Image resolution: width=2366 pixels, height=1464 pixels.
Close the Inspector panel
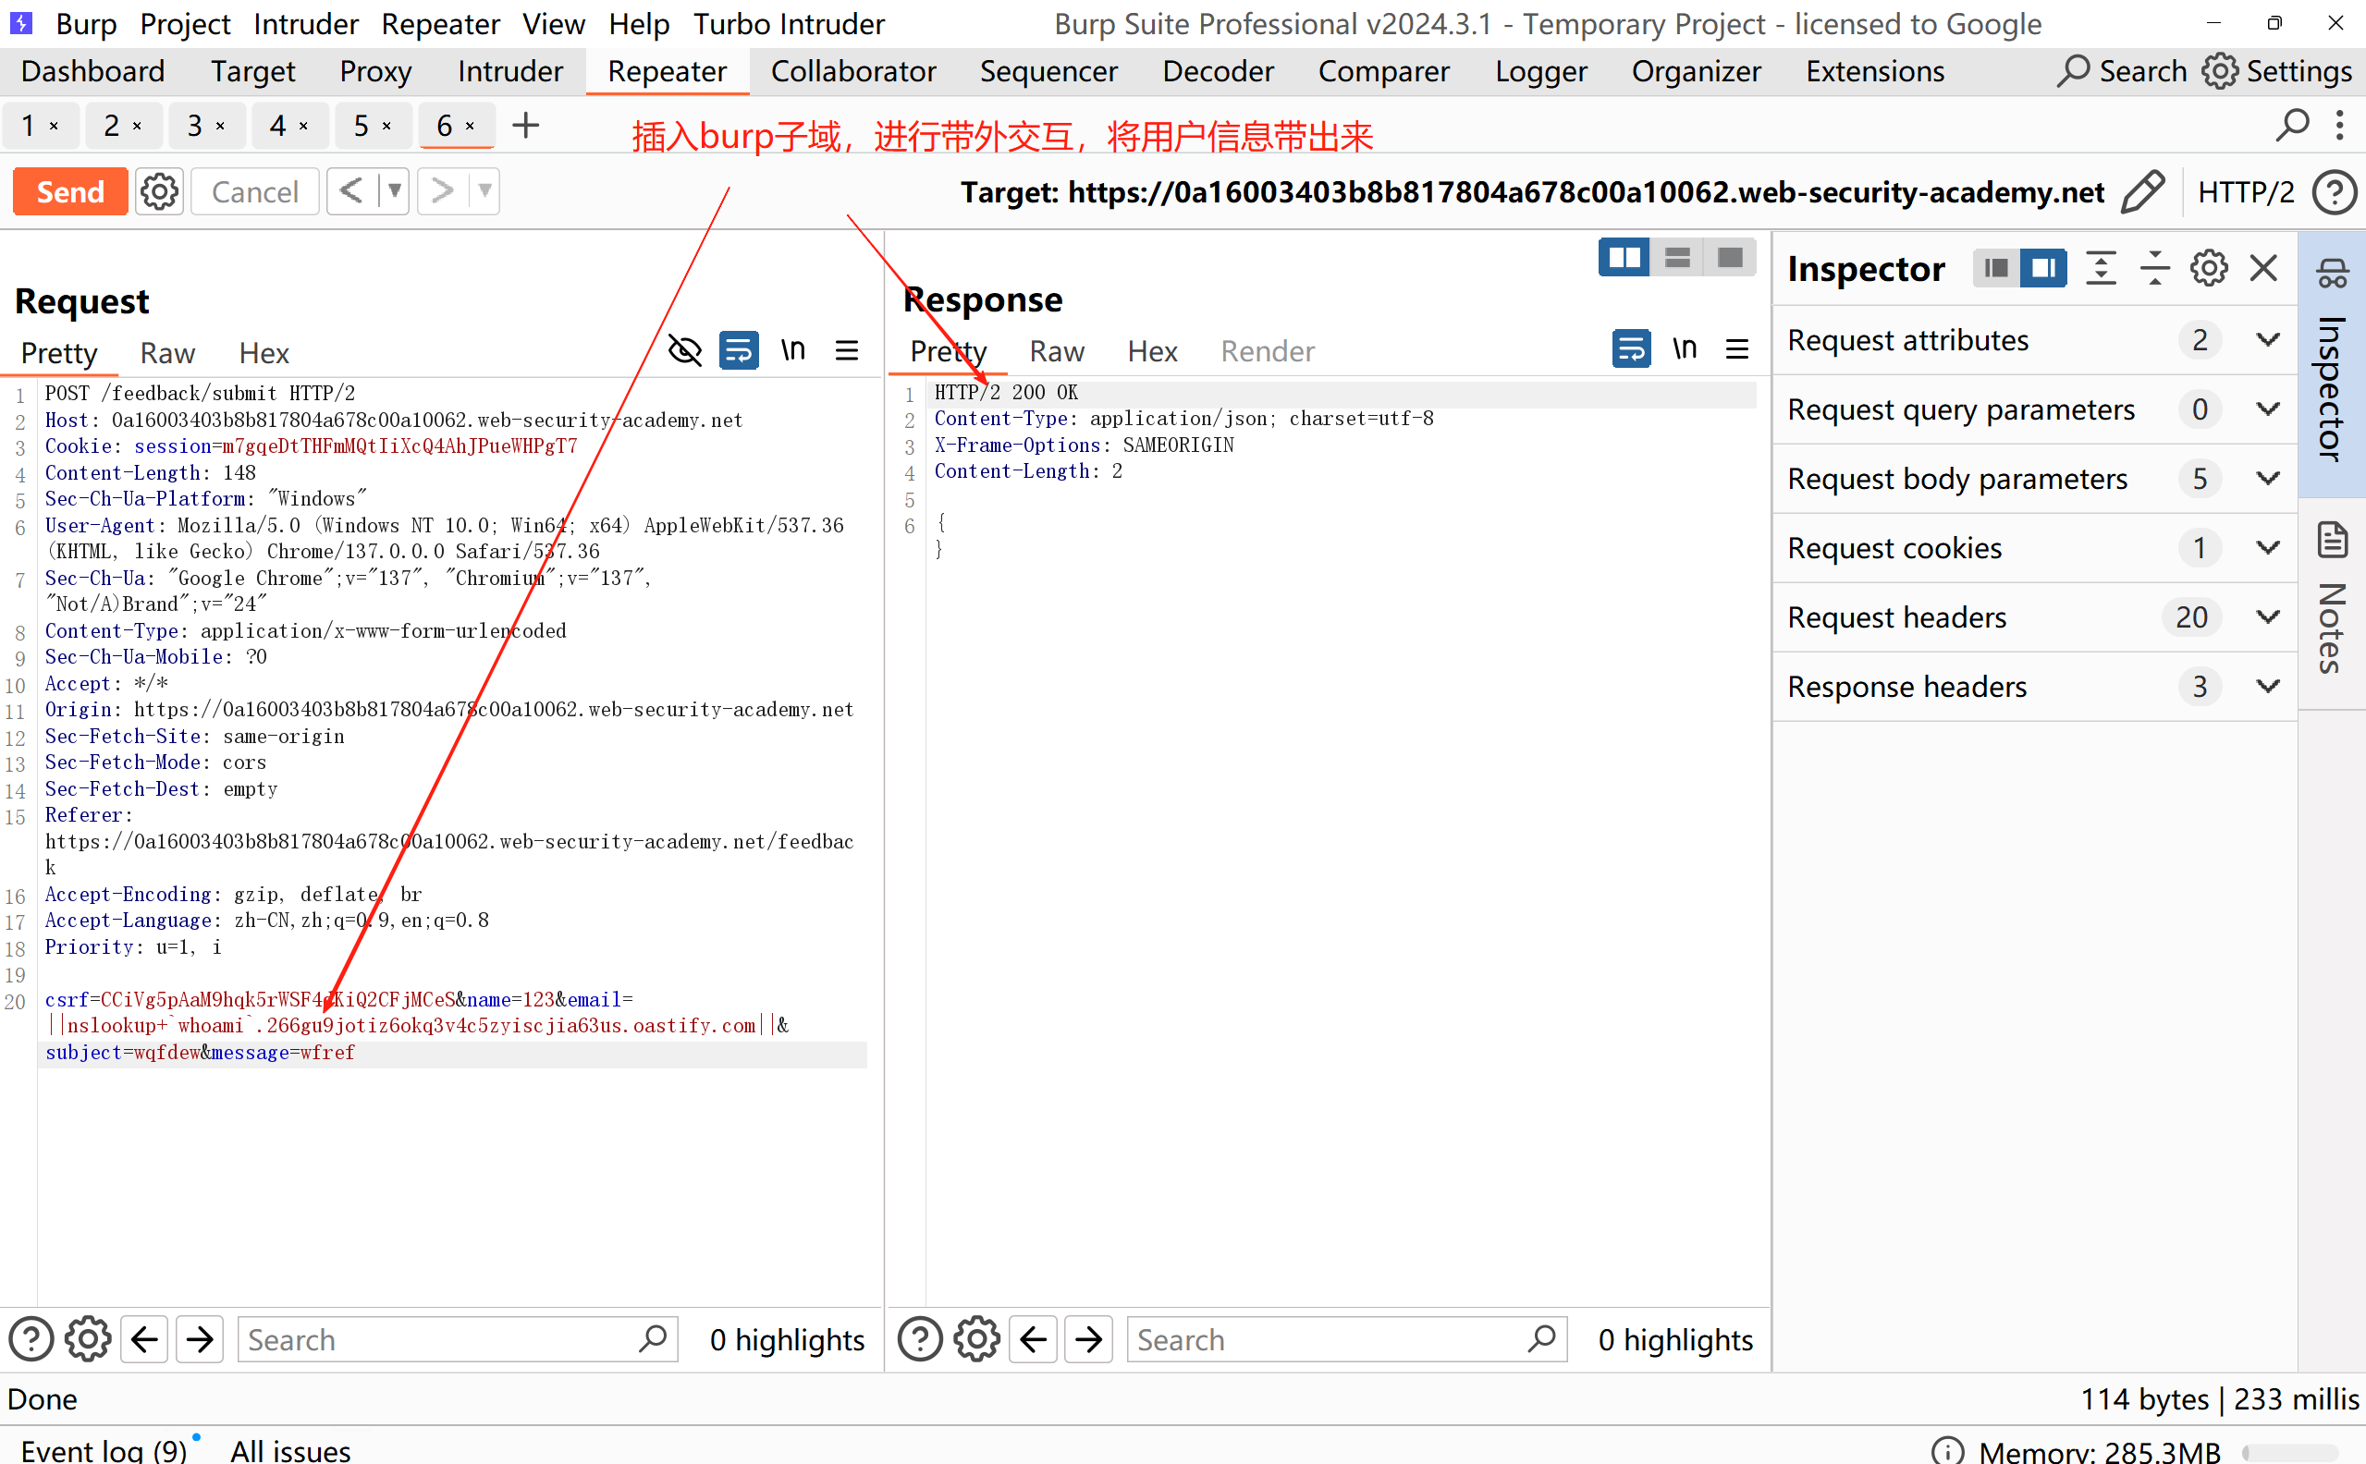[x=2262, y=268]
